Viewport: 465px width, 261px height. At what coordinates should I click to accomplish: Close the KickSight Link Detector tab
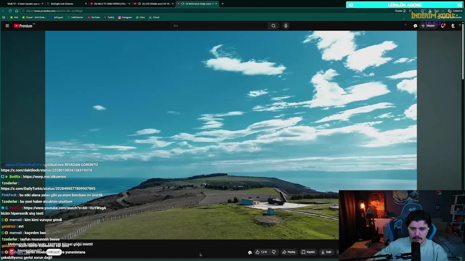(x=86, y=4)
